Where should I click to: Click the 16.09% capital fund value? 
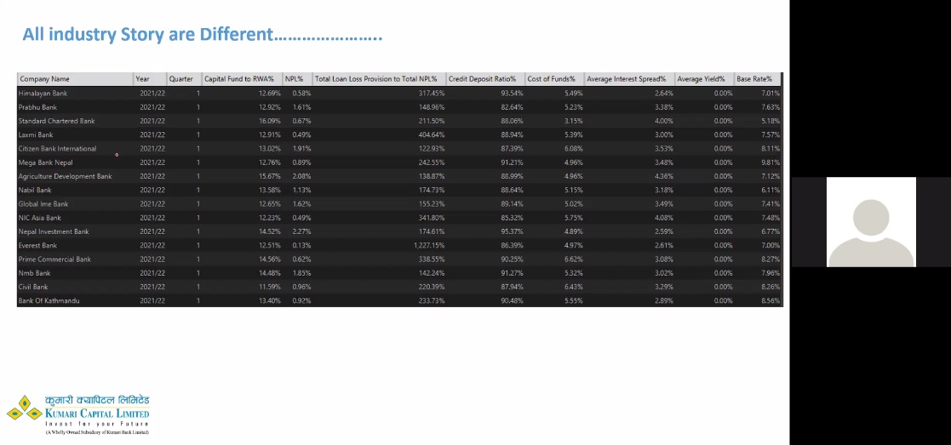click(270, 122)
